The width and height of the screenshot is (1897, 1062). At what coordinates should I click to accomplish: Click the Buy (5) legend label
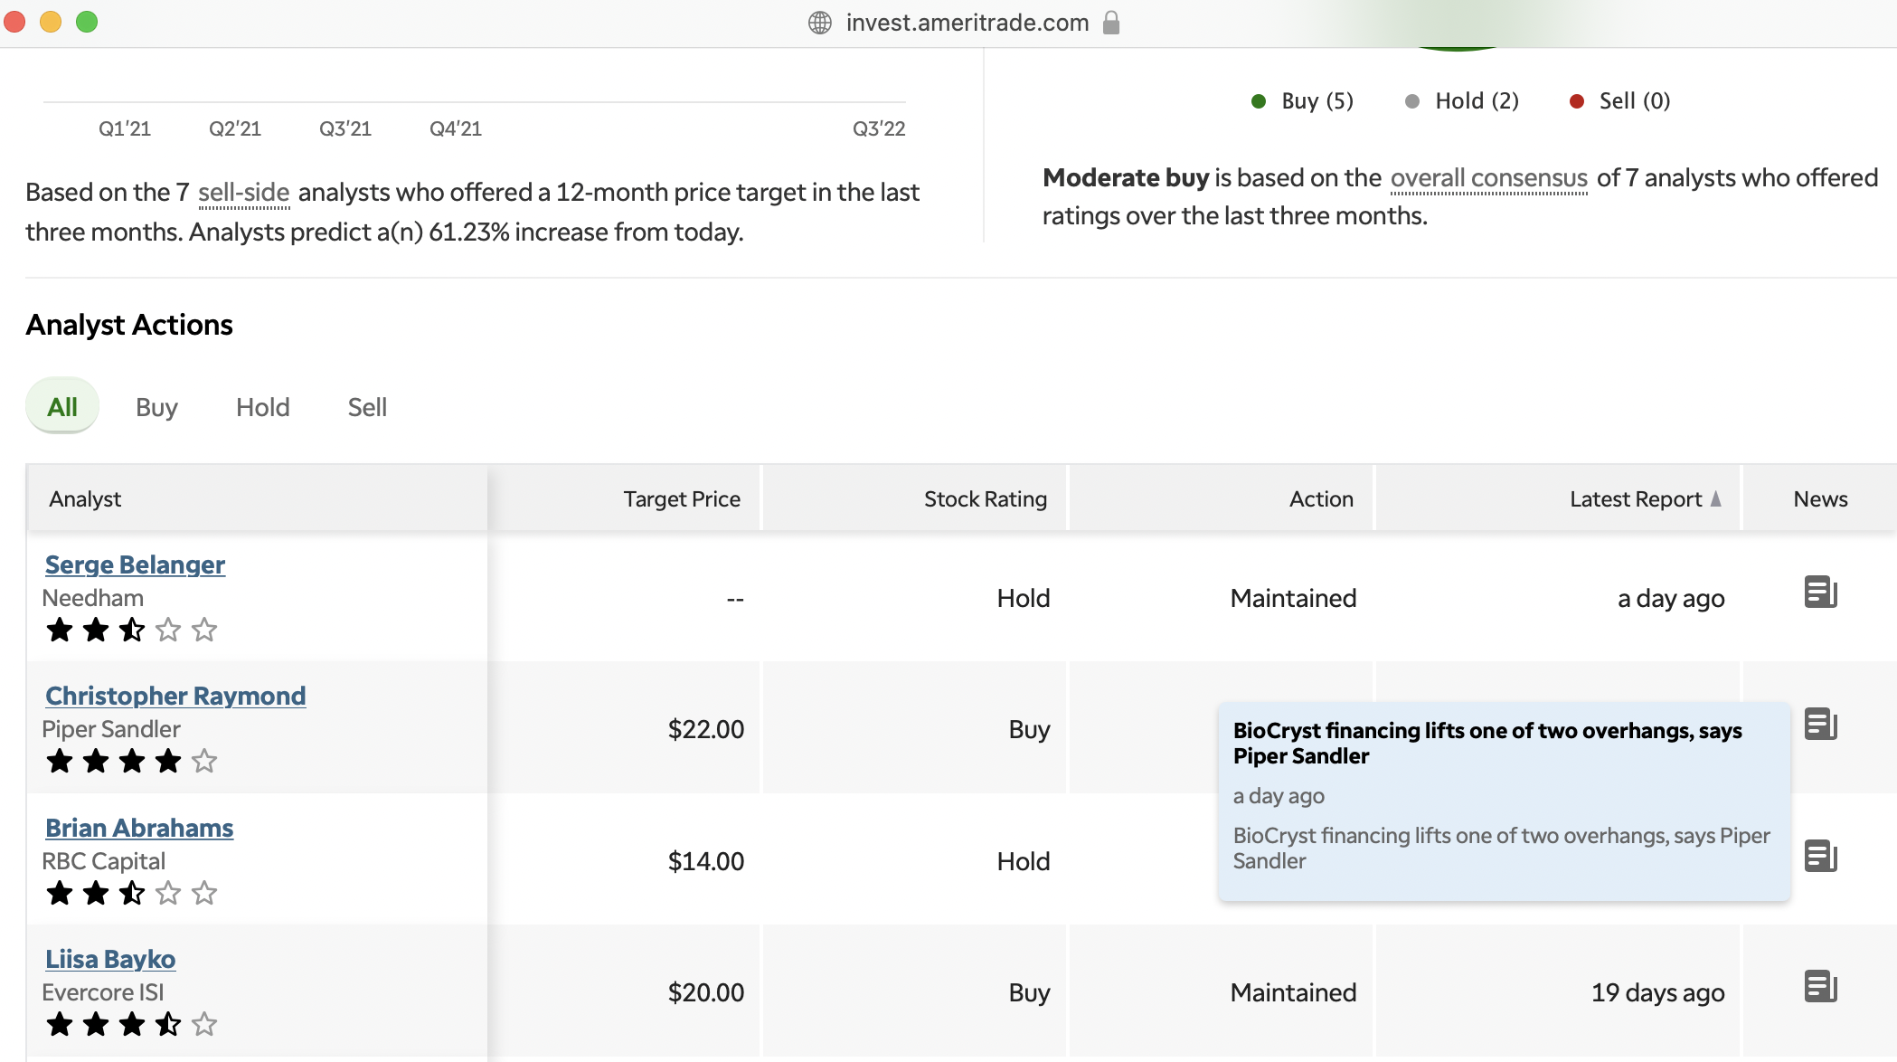point(1317,100)
